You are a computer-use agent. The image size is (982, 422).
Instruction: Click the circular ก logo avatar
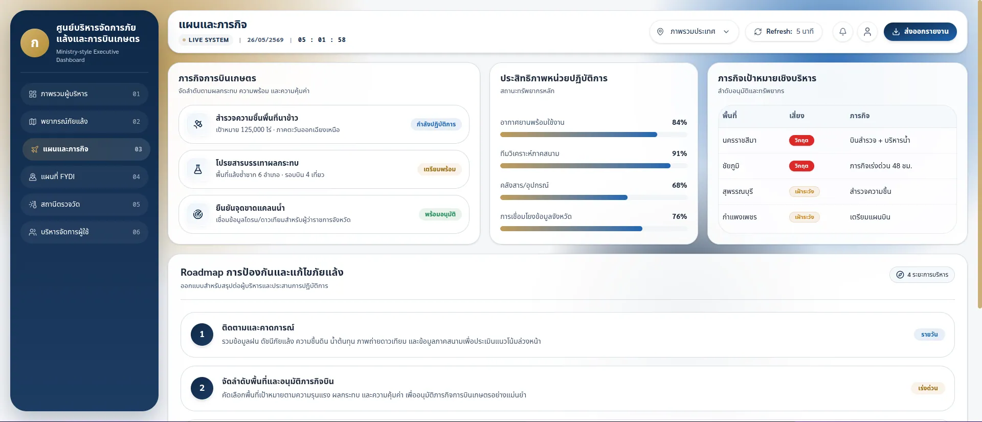coord(35,43)
